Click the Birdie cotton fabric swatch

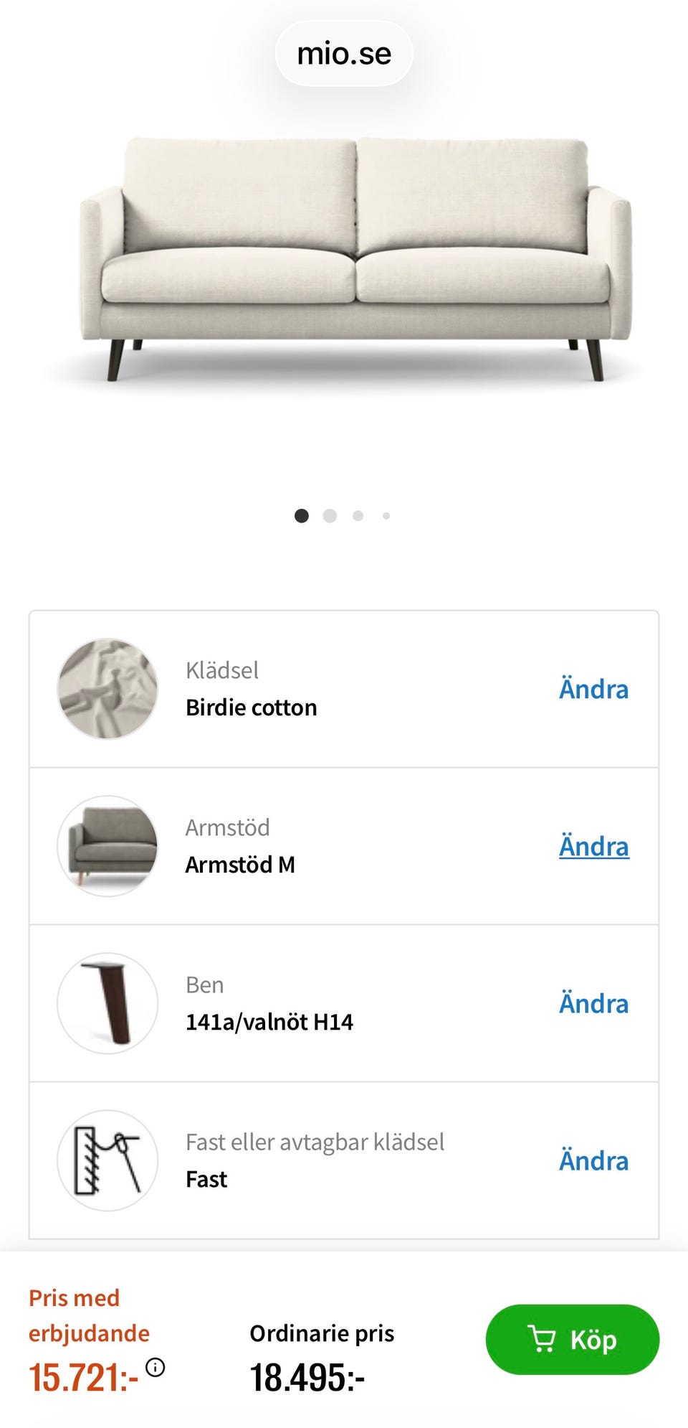coord(107,689)
